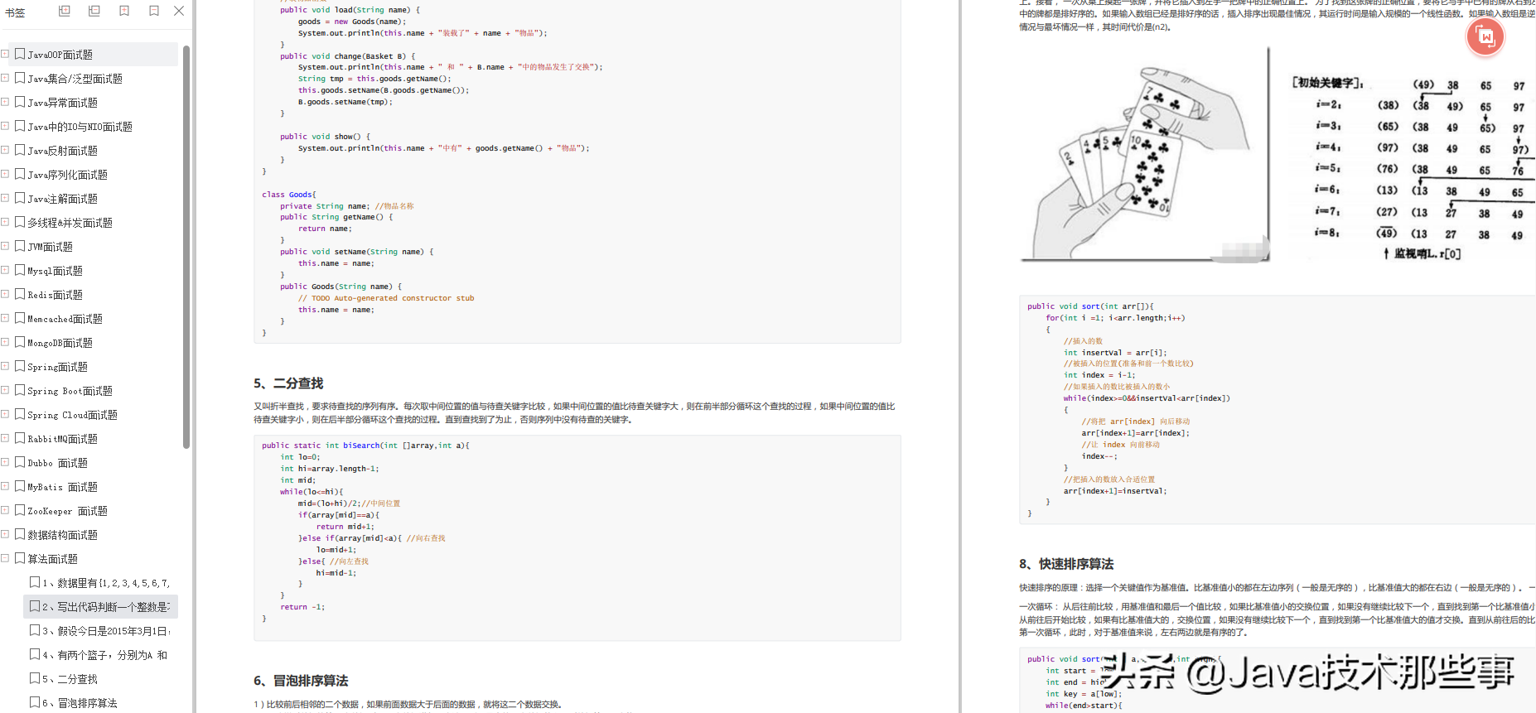Screen dimensions: 1536x713
Task: Click the 书签 panel title
Action: click(x=15, y=12)
